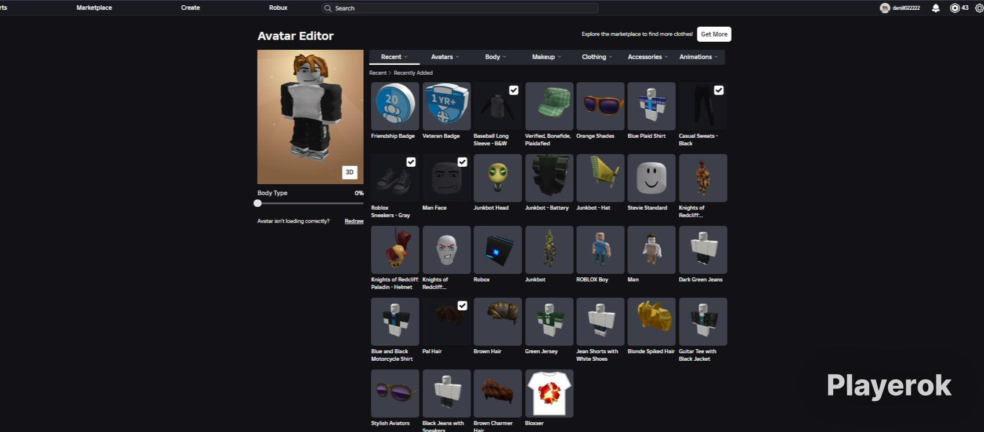Toggle the 3D avatar view button
Image resolution: width=984 pixels, height=432 pixels.
click(350, 172)
